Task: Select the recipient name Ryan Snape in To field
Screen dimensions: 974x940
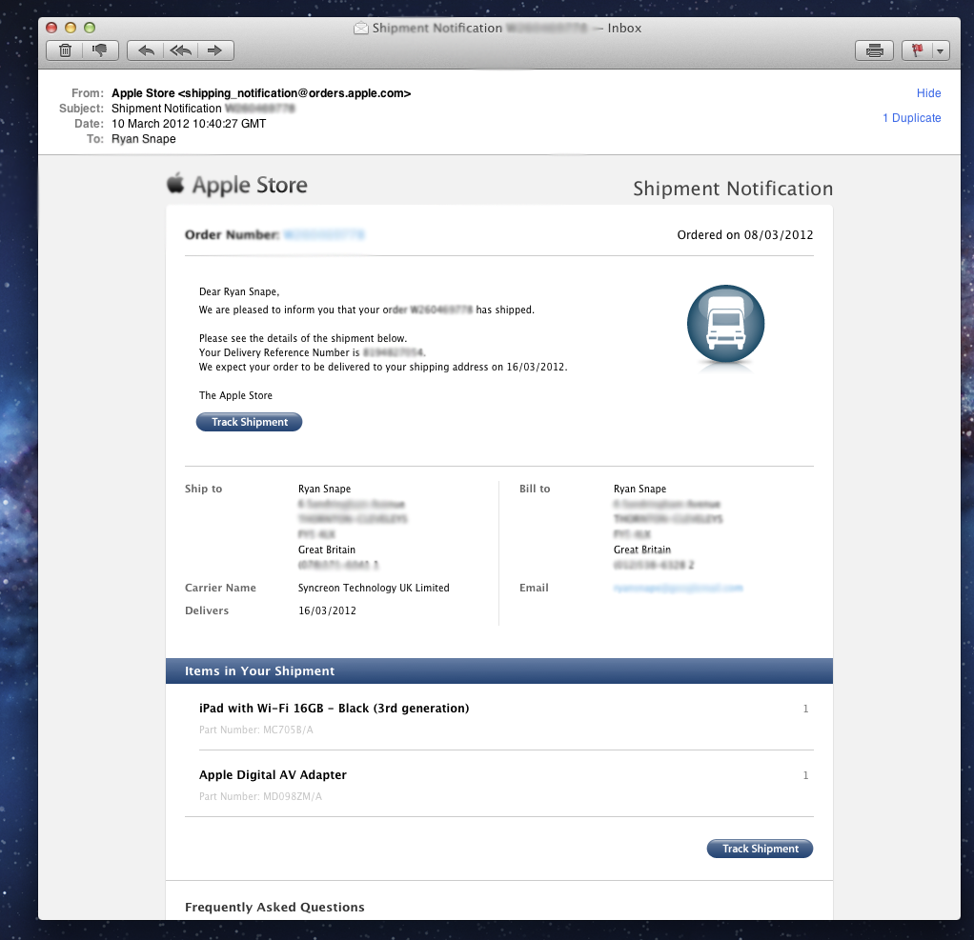Action: pos(144,139)
